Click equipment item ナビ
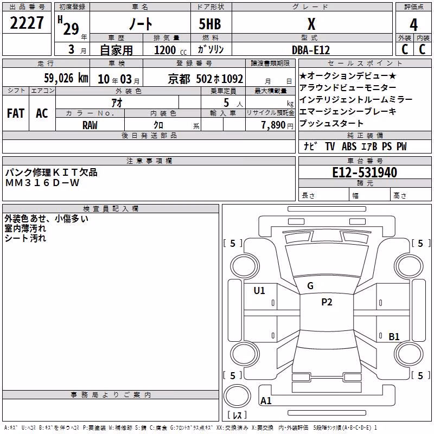The height and width of the screenshot is (434, 434). tap(310, 146)
